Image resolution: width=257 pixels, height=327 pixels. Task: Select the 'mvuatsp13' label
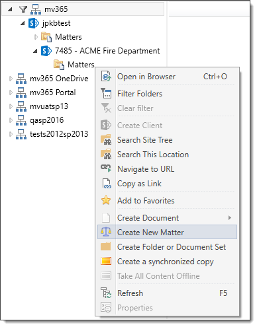(49, 106)
